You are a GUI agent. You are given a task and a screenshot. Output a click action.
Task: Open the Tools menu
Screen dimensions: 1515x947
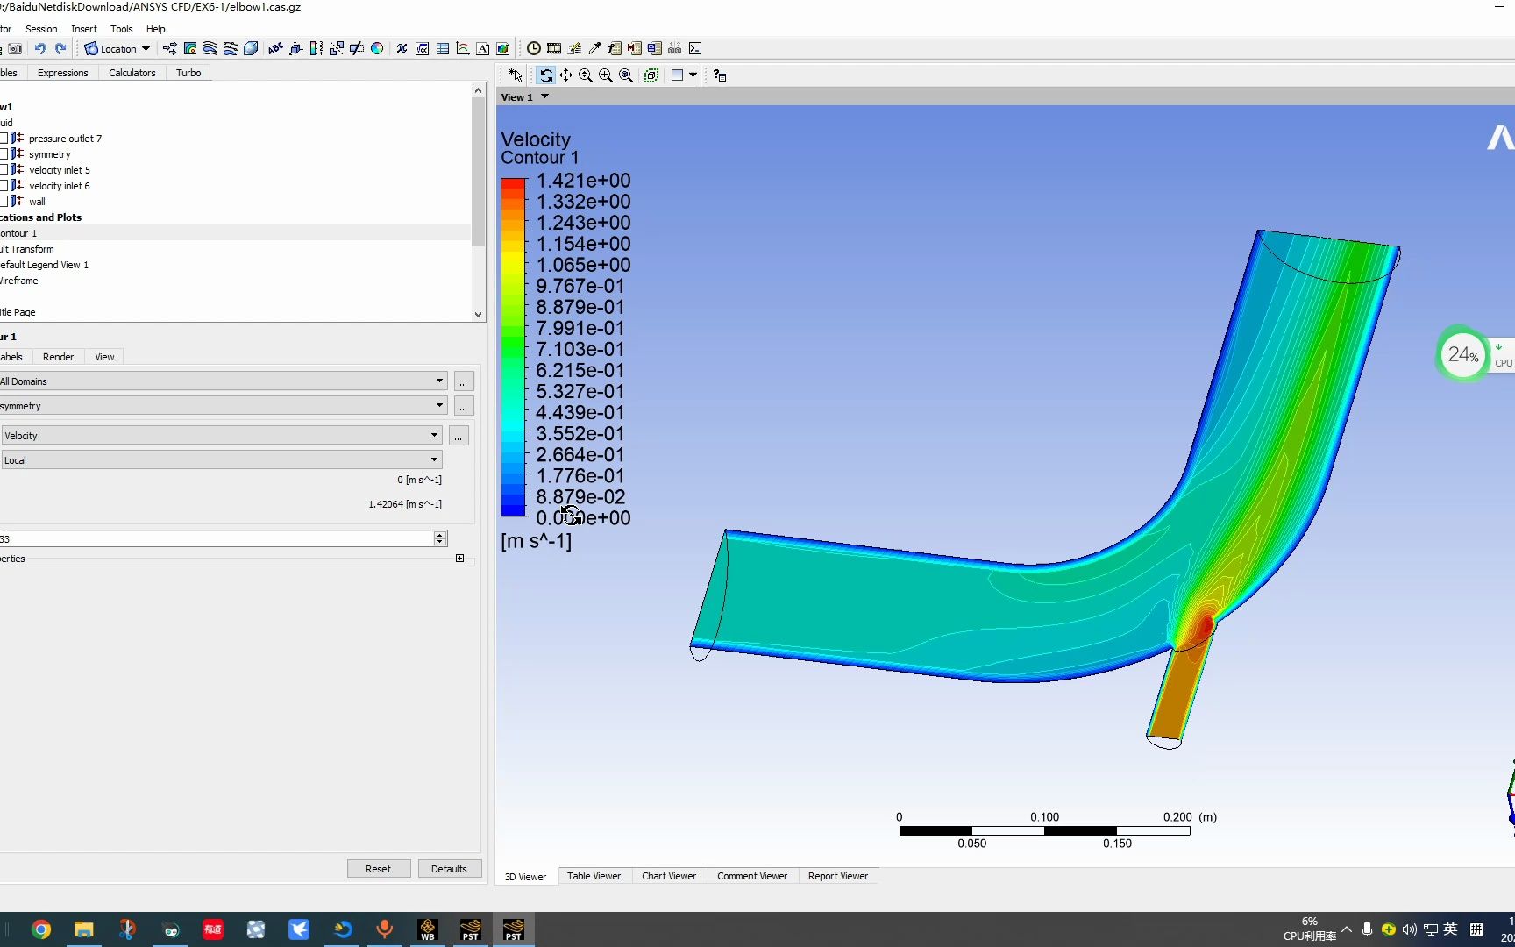click(x=121, y=29)
